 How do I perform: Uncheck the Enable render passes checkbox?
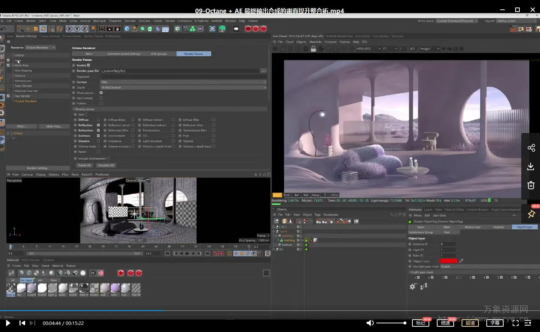pos(89,65)
